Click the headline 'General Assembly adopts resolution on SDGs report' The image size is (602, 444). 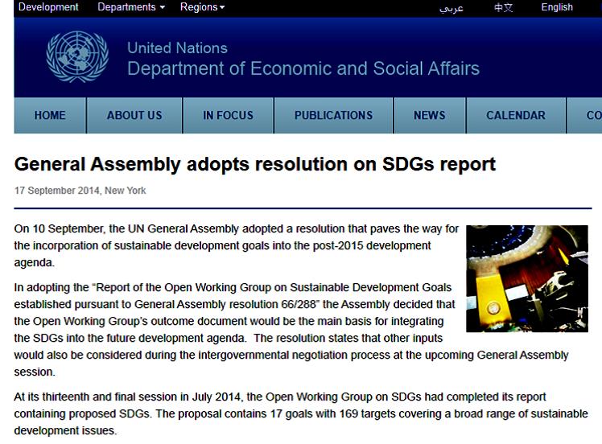pyautogui.click(x=255, y=164)
